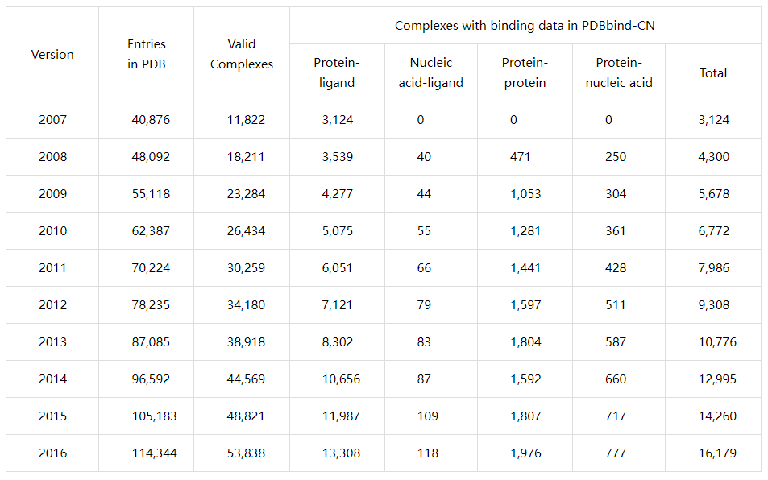Screen dimensions: 768x480
Task: Click the Protein-protein column header
Action: tap(525, 72)
